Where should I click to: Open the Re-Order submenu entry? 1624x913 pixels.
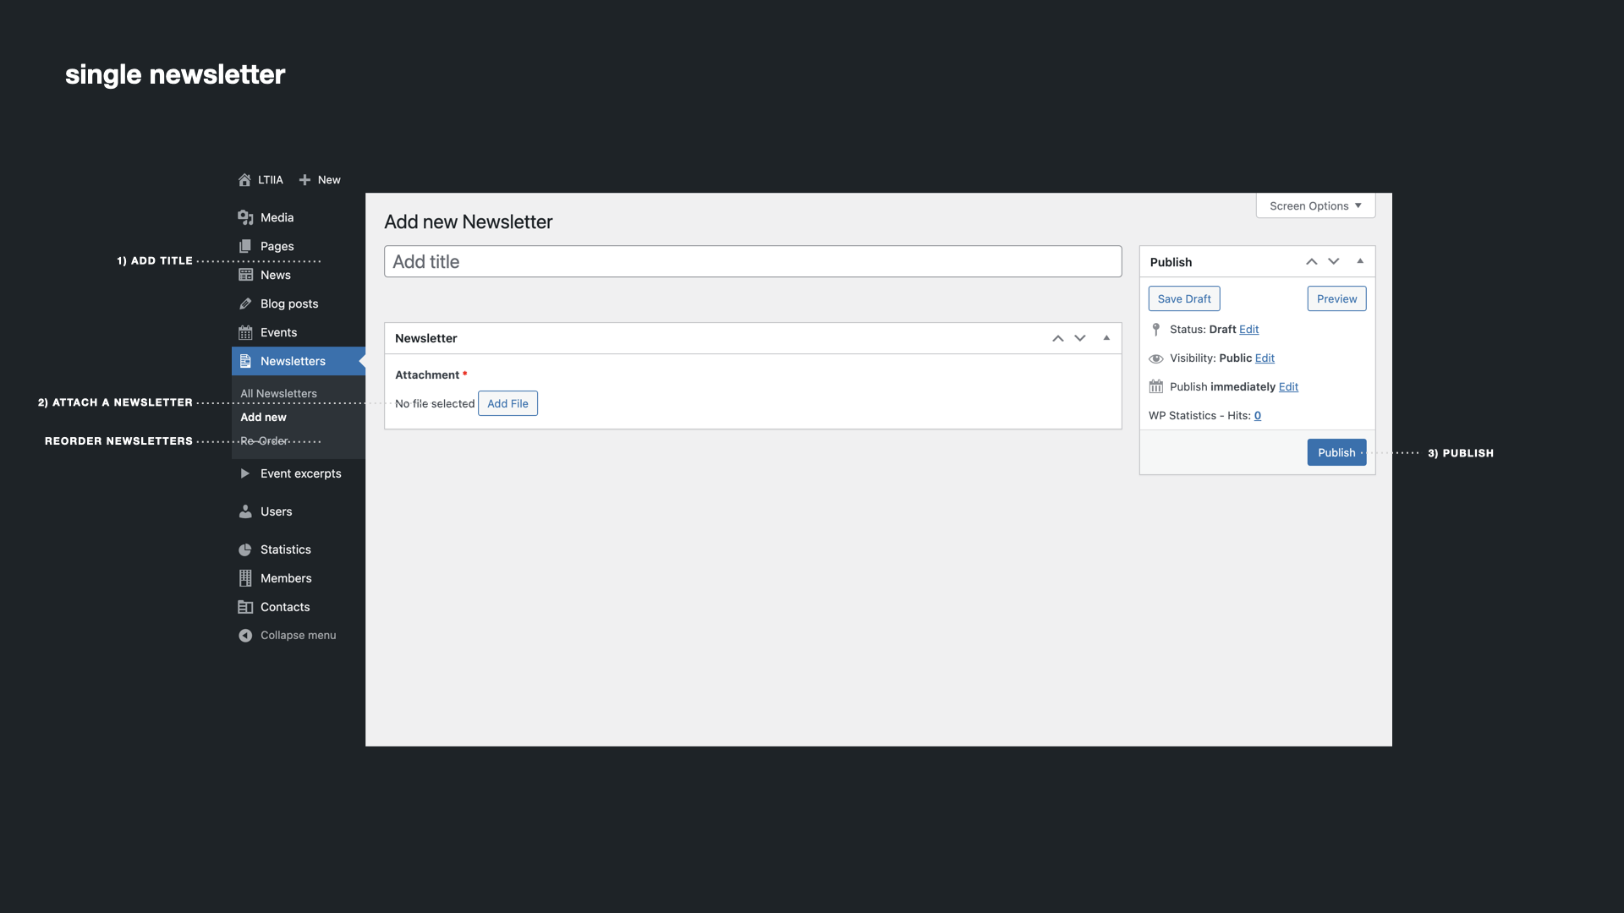pos(265,441)
